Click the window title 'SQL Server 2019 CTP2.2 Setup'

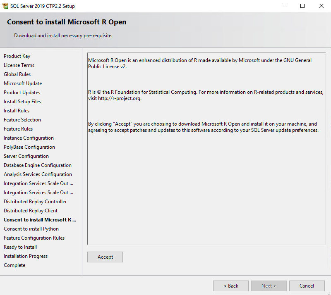(43, 6)
